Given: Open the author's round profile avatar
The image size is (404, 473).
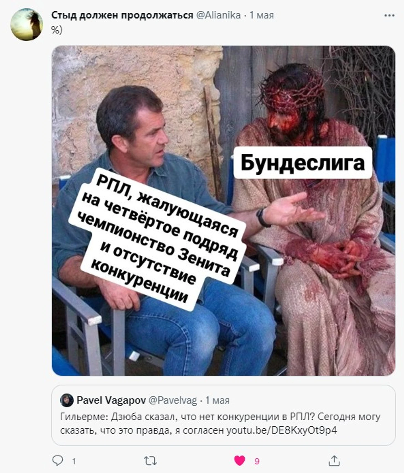Looking at the screenshot, I should click(x=27, y=25).
